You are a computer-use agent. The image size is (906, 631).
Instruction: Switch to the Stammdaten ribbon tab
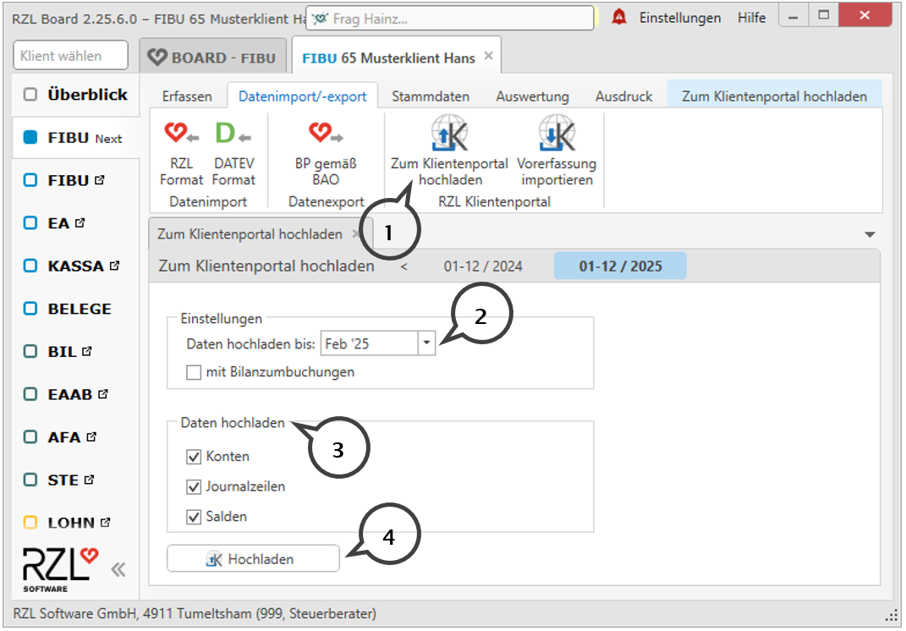coord(430,96)
